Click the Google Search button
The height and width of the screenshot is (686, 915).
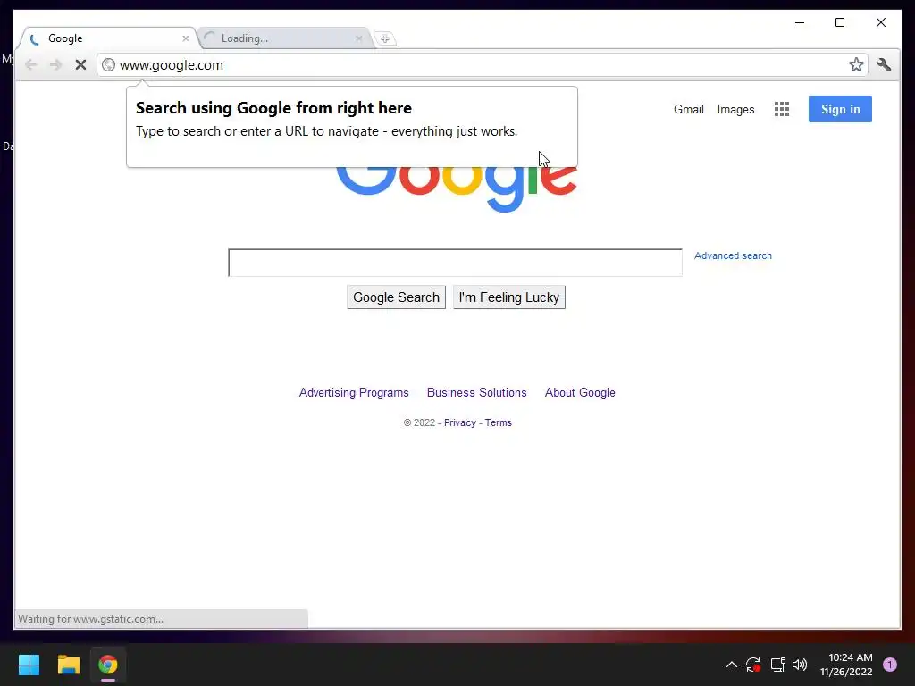pyautogui.click(x=396, y=297)
